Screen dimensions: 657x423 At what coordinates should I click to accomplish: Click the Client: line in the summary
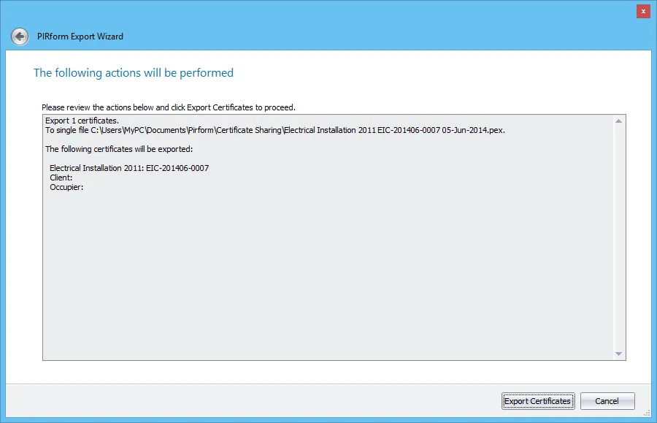[61, 177]
